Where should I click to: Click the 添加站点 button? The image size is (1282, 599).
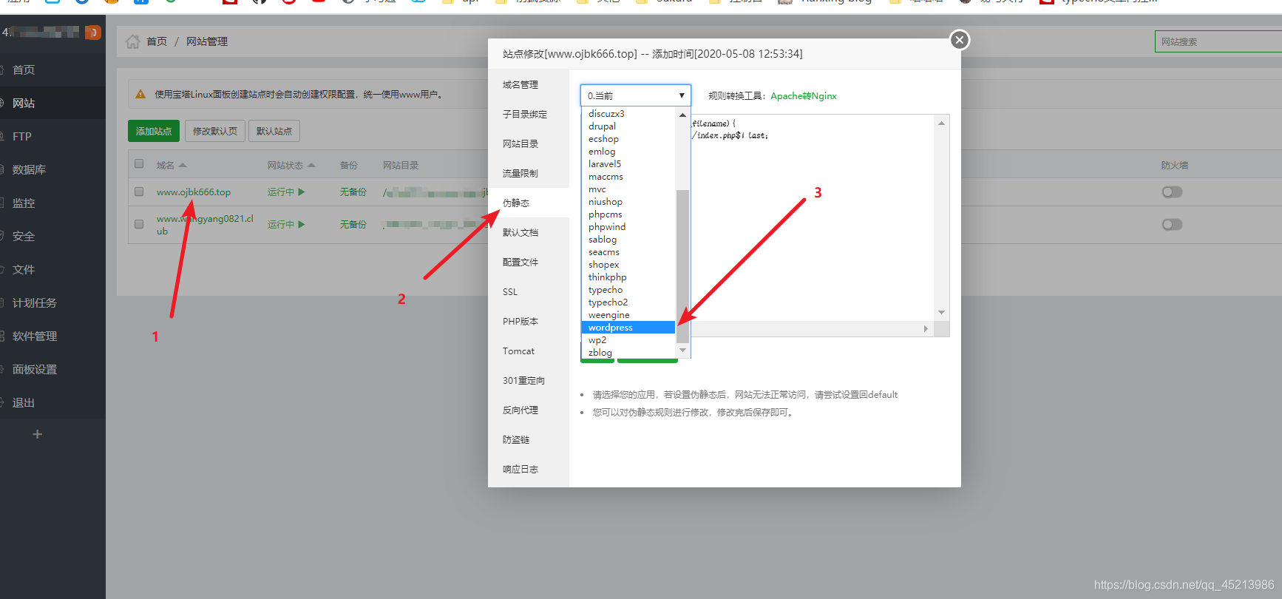[x=154, y=131]
